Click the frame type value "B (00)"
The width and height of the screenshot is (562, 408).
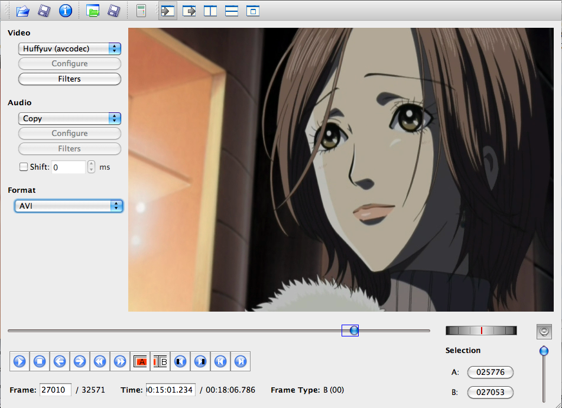pyautogui.click(x=334, y=390)
